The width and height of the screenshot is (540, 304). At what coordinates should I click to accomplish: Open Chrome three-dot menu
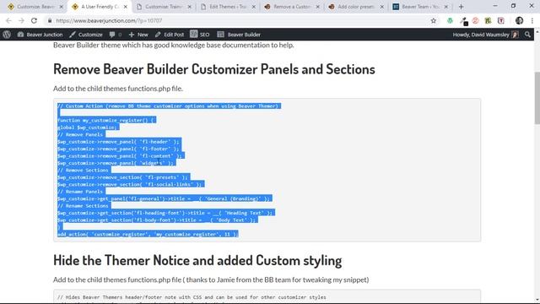pyautogui.click(x=532, y=20)
